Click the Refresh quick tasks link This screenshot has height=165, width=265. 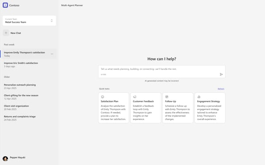pyautogui.click(x=221, y=89)
